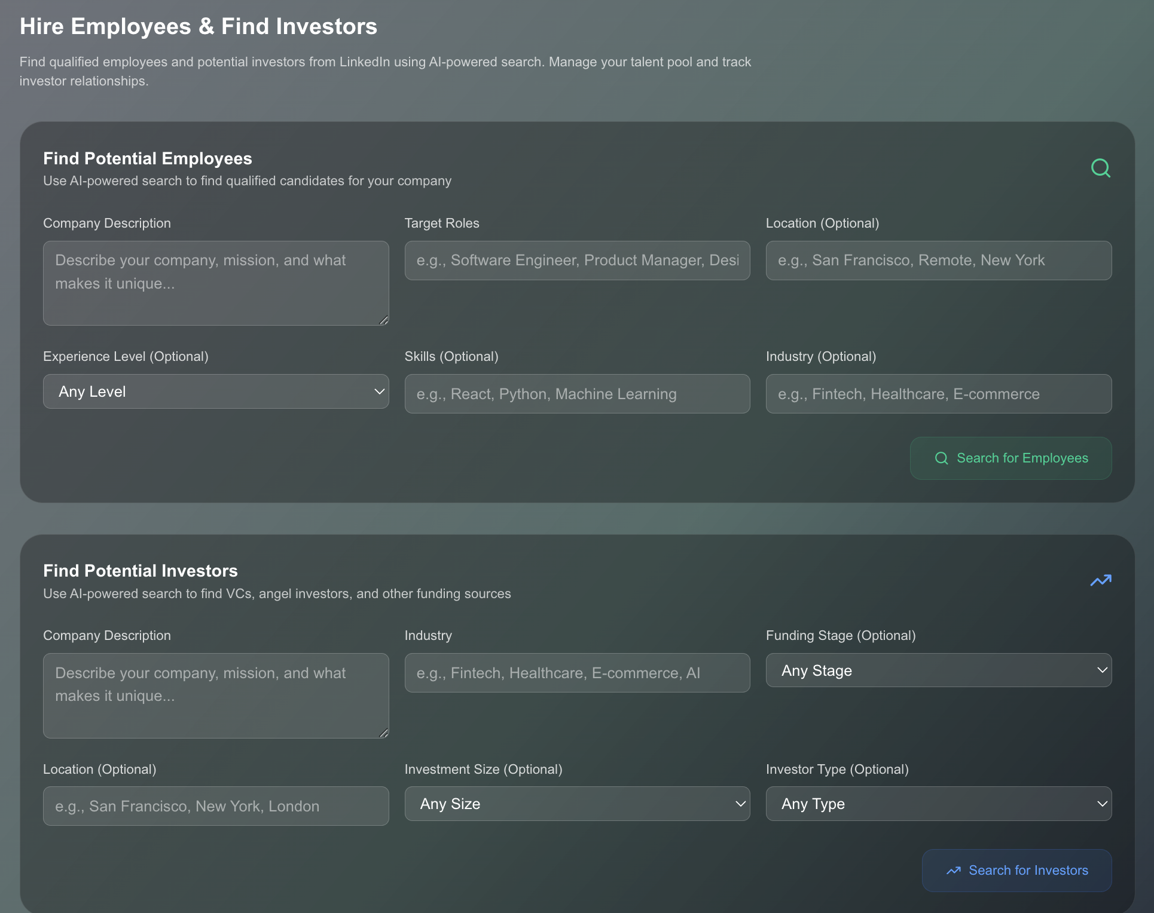The image size is (1154, 913).
Task: Focus the investor Company Description textarea
Action: click(216, 696)
